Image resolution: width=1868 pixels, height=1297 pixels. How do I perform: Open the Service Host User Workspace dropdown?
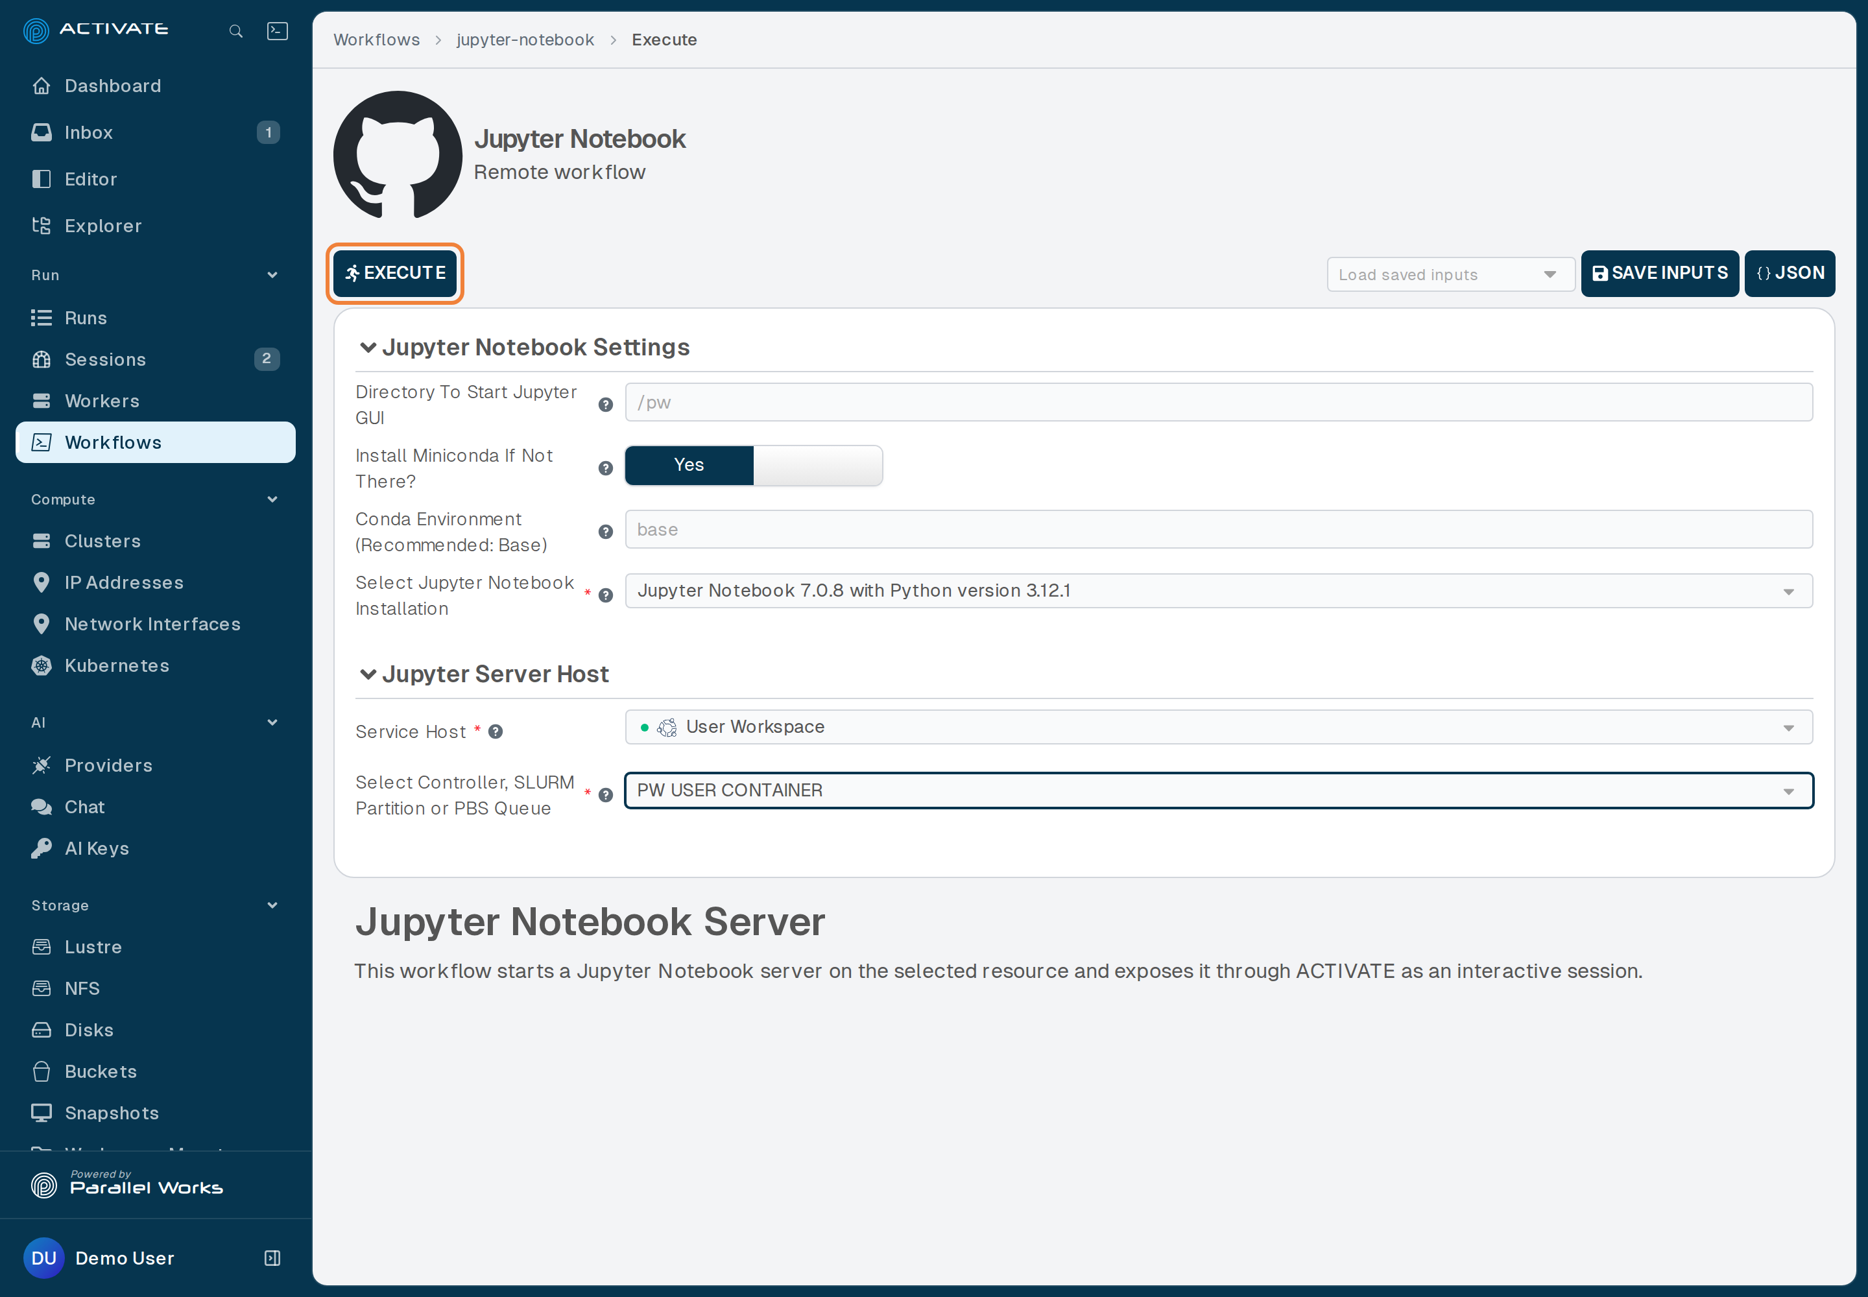coord(1219,728)
